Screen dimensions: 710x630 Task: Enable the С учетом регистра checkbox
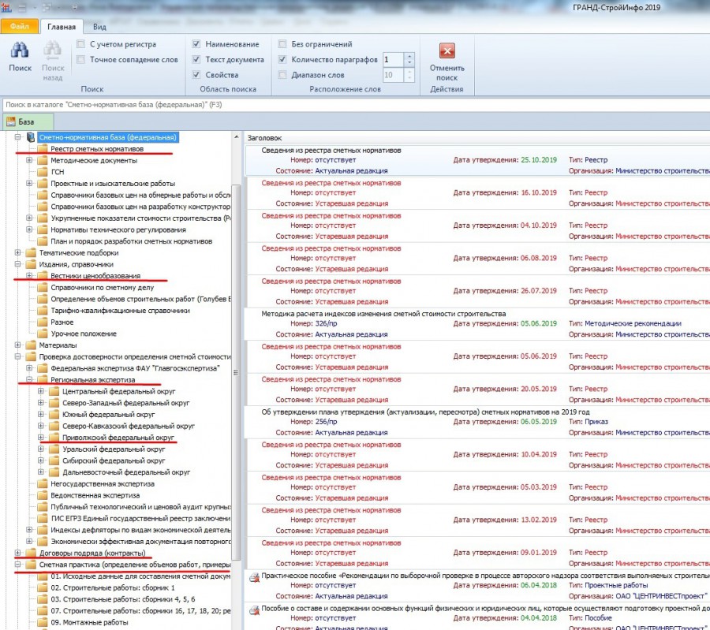(x=80, y=44)
